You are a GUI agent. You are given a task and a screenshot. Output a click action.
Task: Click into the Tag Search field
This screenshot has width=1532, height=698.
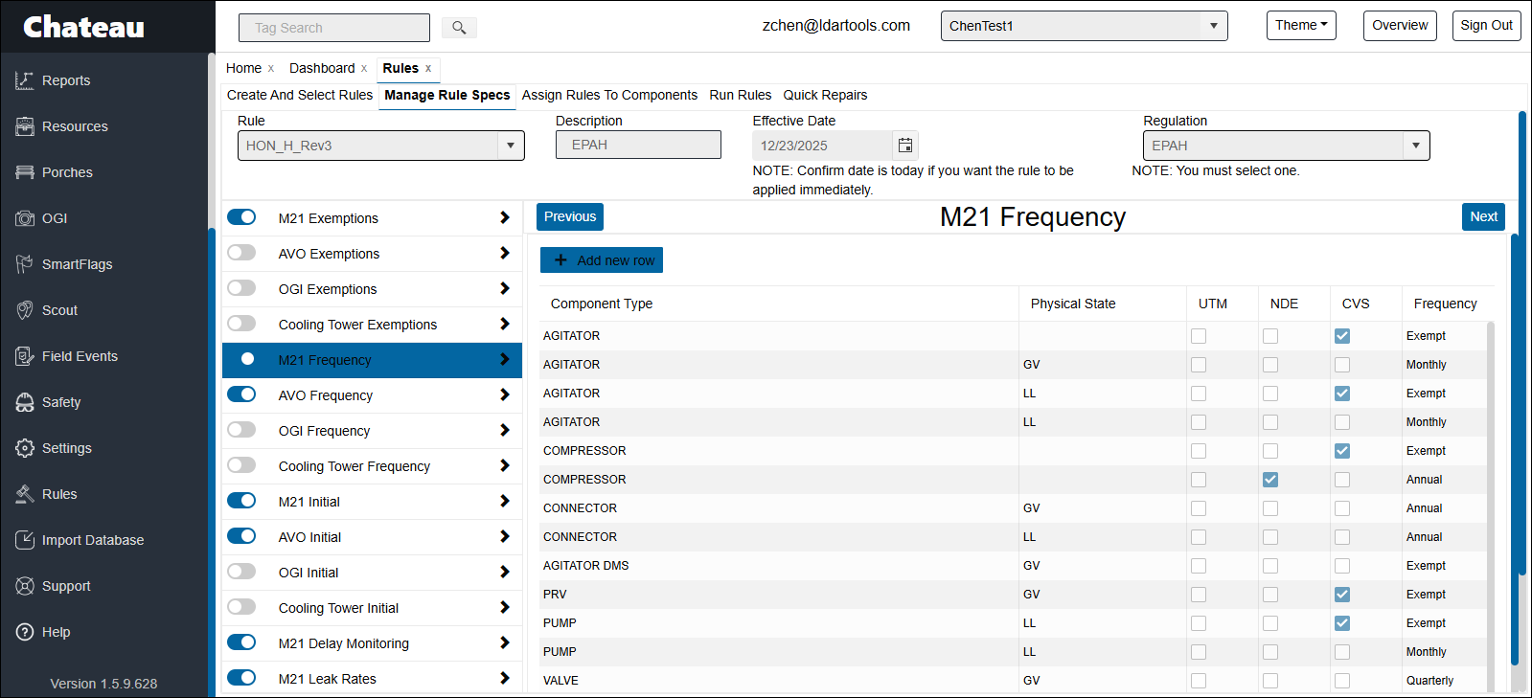click(334, 28)
